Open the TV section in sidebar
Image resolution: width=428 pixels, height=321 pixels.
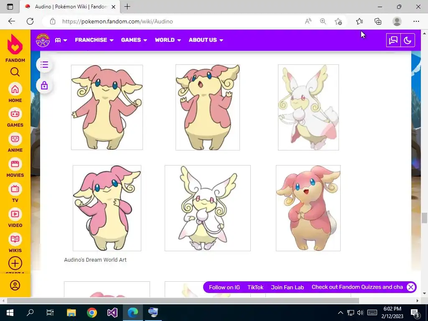15,193
